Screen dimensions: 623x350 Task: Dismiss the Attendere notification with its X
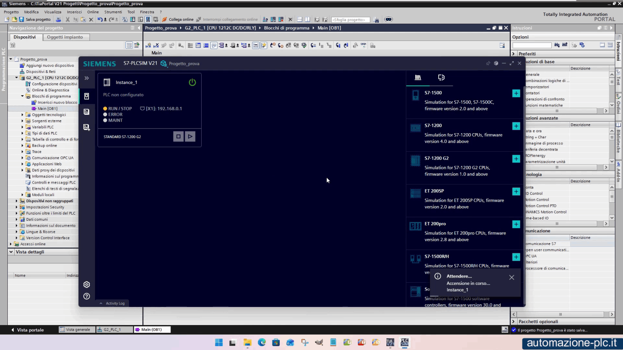[x=512, y=277]
